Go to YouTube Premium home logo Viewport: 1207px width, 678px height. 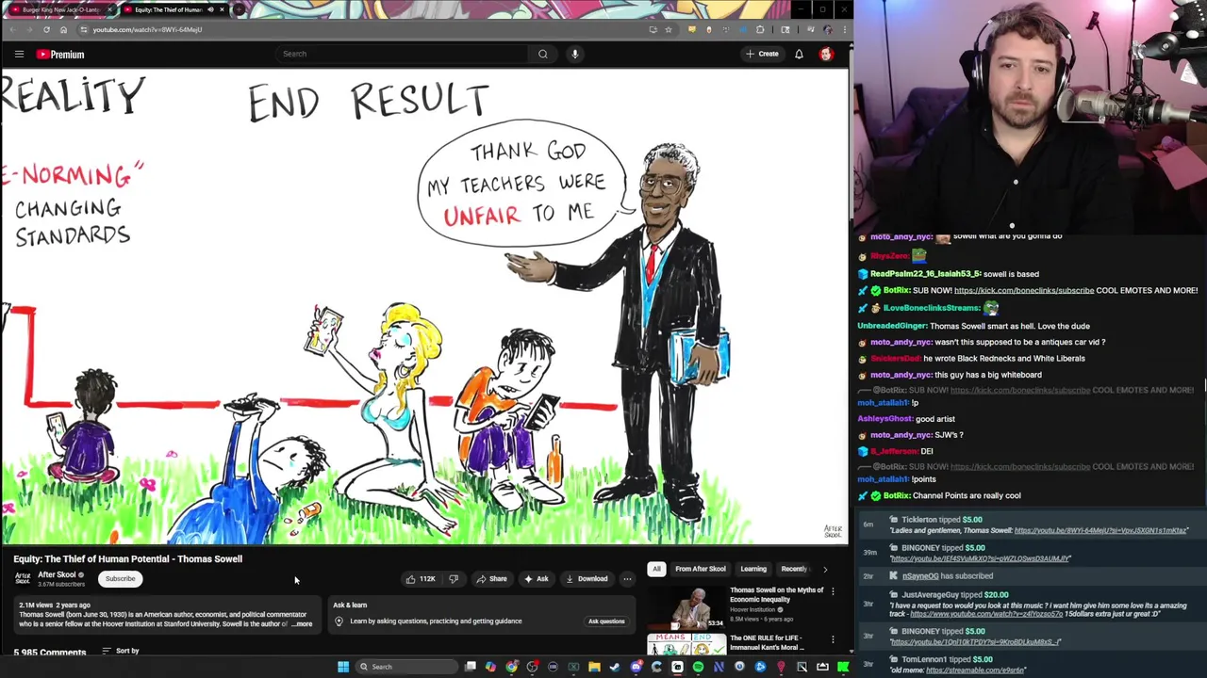click(60, 54)
